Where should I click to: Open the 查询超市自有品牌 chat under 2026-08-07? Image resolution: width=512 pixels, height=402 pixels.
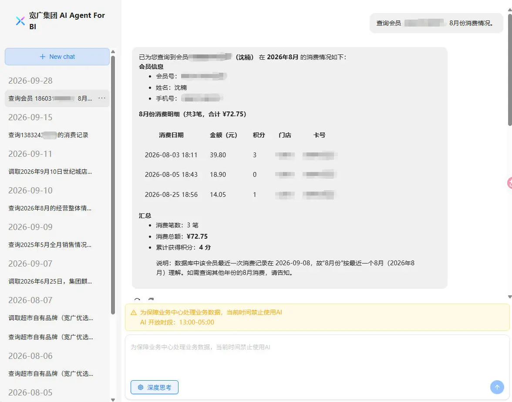point(51,337)
